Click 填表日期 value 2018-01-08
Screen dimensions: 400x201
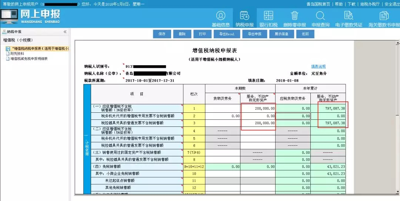(287, 80)
